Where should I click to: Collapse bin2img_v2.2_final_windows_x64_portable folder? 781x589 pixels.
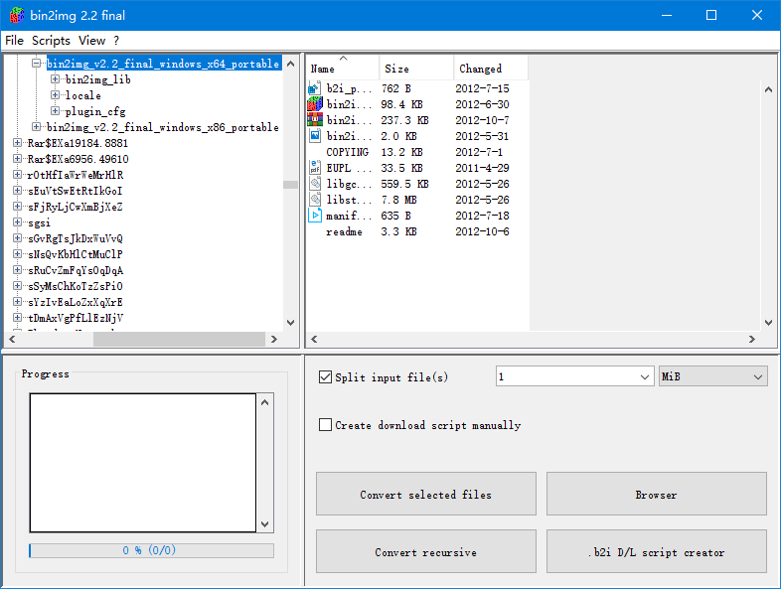click(x=37, y=64)
